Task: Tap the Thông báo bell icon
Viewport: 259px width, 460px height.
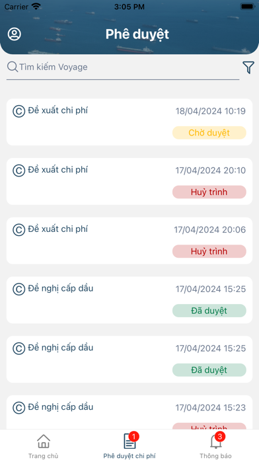Action: 216,441
